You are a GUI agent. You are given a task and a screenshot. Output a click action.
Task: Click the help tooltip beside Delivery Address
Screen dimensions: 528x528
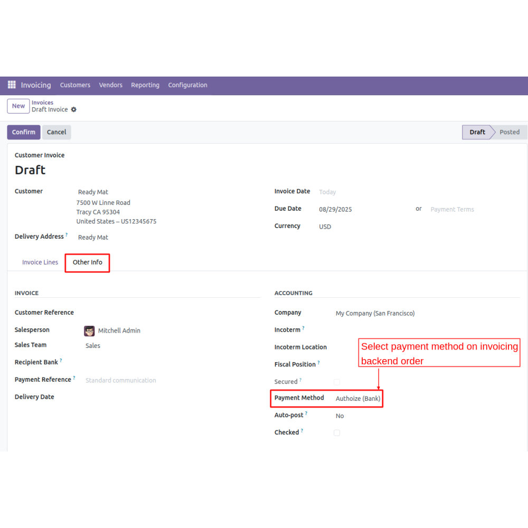[x=67, y=235]
